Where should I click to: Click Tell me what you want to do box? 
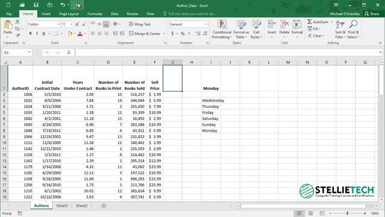190,14
